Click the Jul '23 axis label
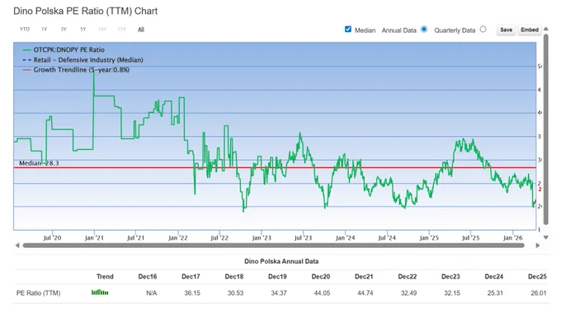 coord(303,237)
